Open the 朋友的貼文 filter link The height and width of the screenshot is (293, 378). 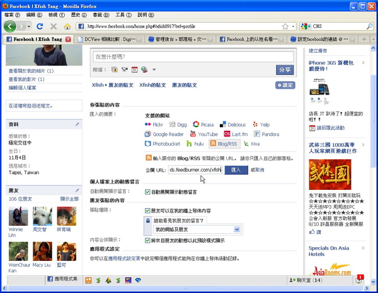tap(185, 85)
